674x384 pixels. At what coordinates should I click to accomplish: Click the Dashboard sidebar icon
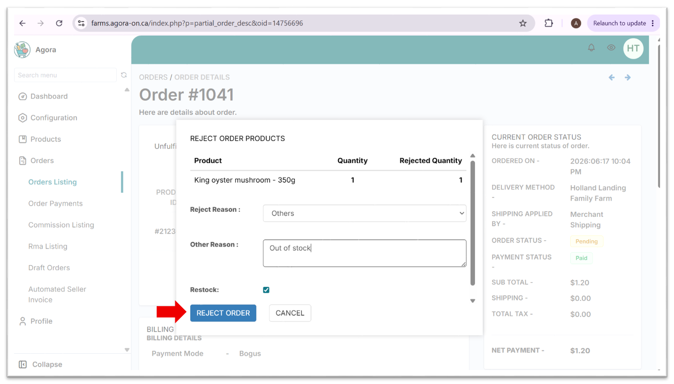click(x=22, y=96)
